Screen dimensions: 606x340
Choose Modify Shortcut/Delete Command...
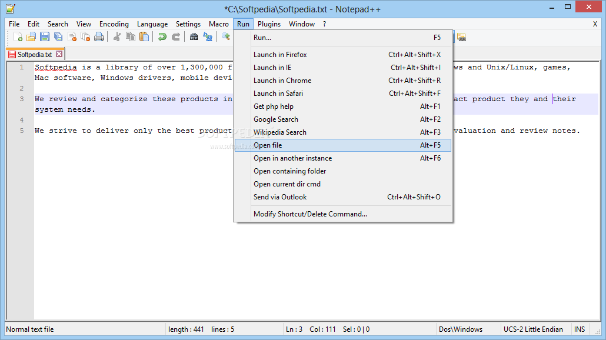click(343, 214)
